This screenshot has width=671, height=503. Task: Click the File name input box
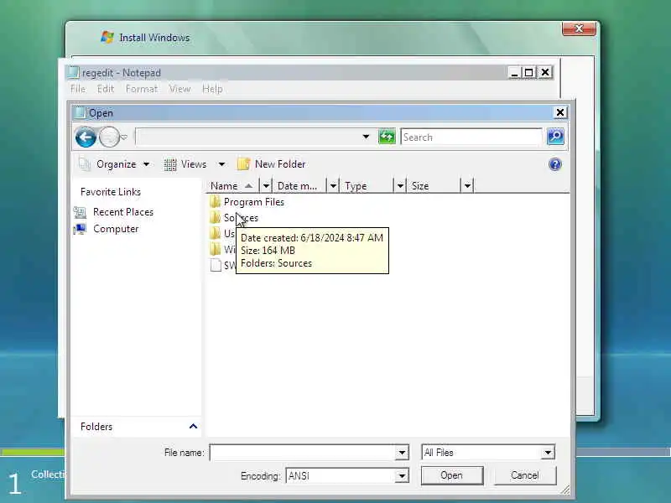(x=302, y=453)
